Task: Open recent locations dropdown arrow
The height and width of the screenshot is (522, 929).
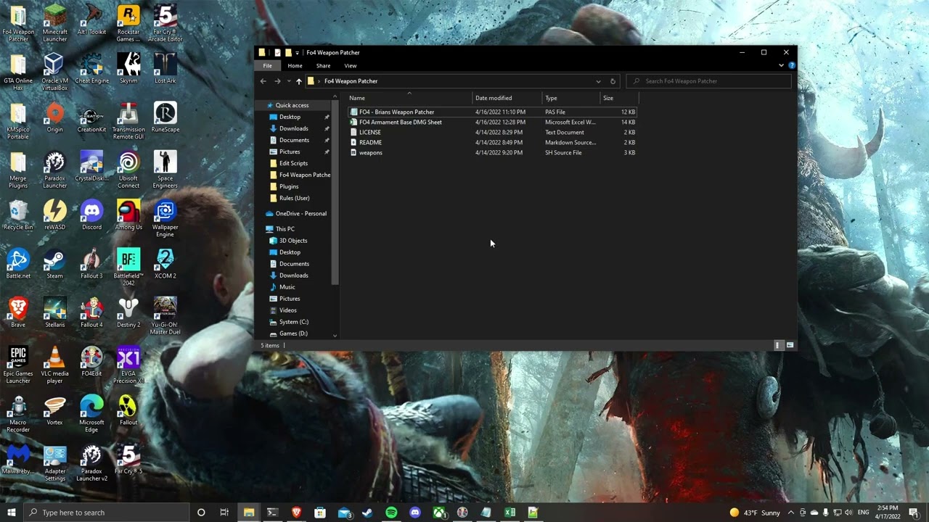Action: click(289, 81)
